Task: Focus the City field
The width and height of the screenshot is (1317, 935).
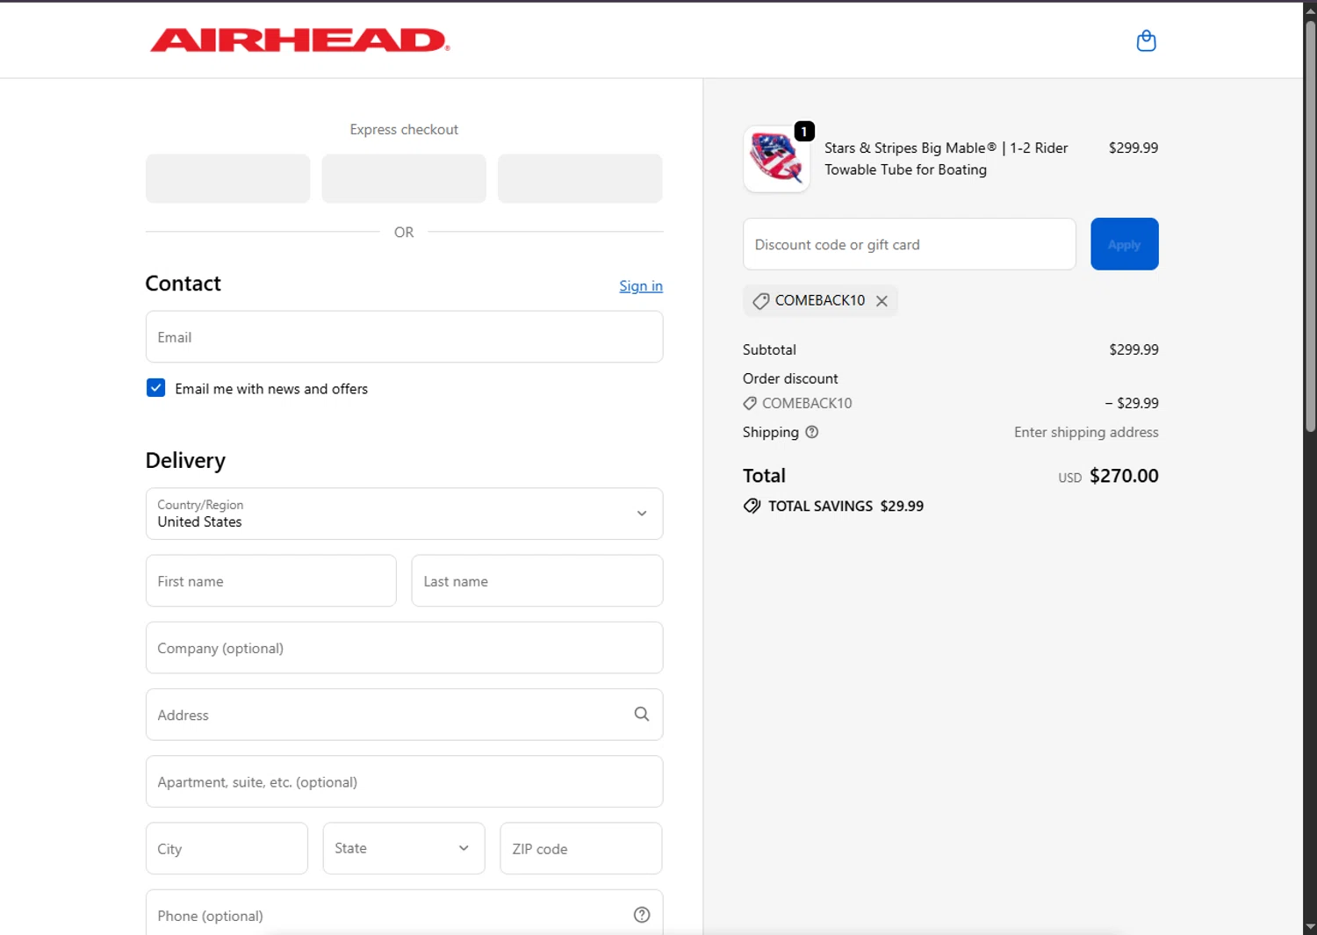Action: coord(227,848)
